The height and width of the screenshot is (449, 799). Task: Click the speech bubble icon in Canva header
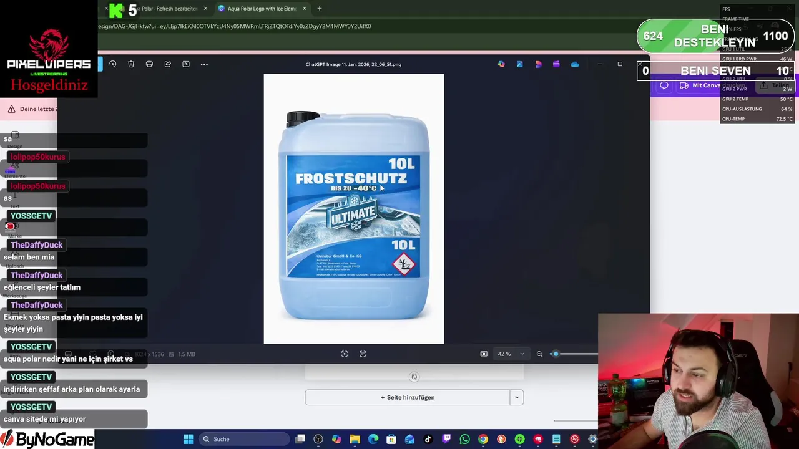[x=664, y=85]
